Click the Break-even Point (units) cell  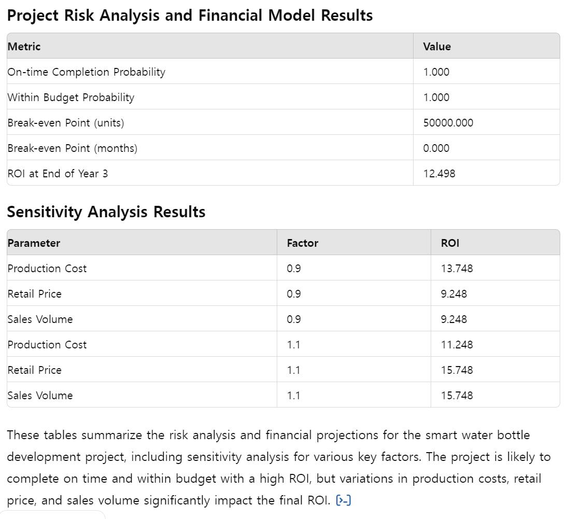[66, 122]
